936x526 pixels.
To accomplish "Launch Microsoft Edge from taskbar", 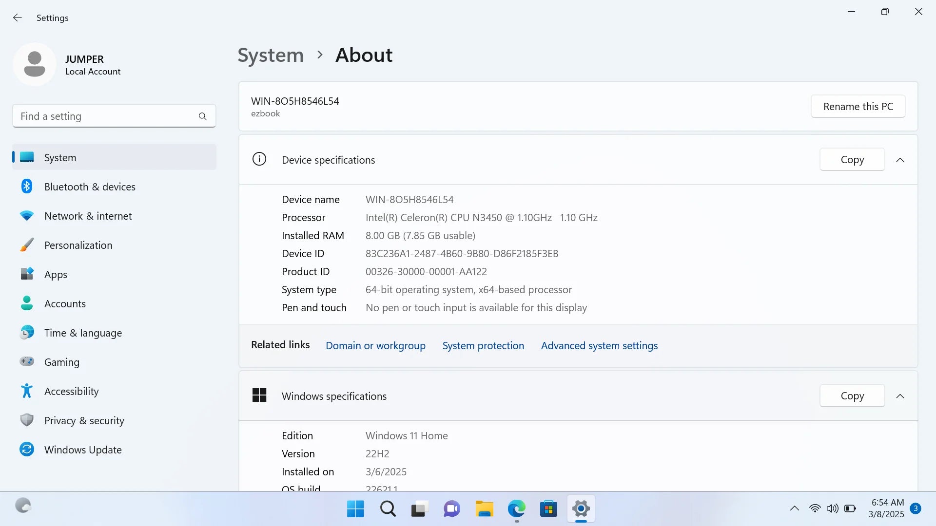I will pos(516,508).
